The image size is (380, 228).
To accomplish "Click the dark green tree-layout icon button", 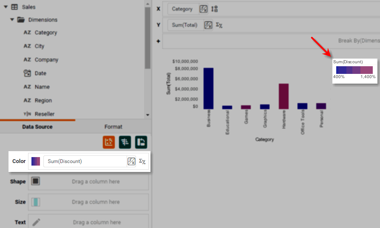I will click(125, 142).
